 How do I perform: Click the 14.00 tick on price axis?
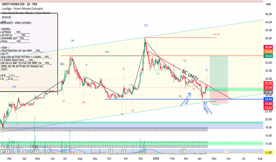pyautogui.click(x=268, y=144)
